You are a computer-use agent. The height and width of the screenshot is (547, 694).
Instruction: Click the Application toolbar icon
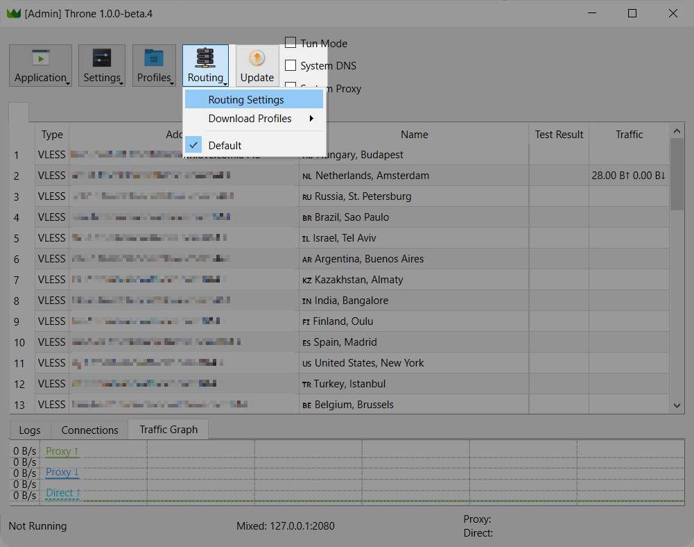(40, 58)
